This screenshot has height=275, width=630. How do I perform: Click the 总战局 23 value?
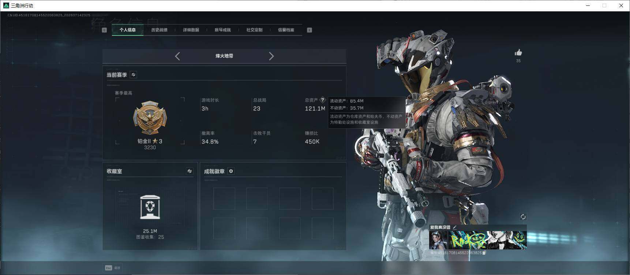(x=256, y=109)
